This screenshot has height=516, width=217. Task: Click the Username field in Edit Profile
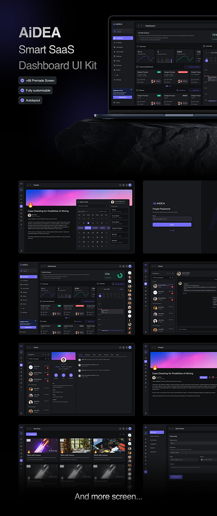point(193,452)
